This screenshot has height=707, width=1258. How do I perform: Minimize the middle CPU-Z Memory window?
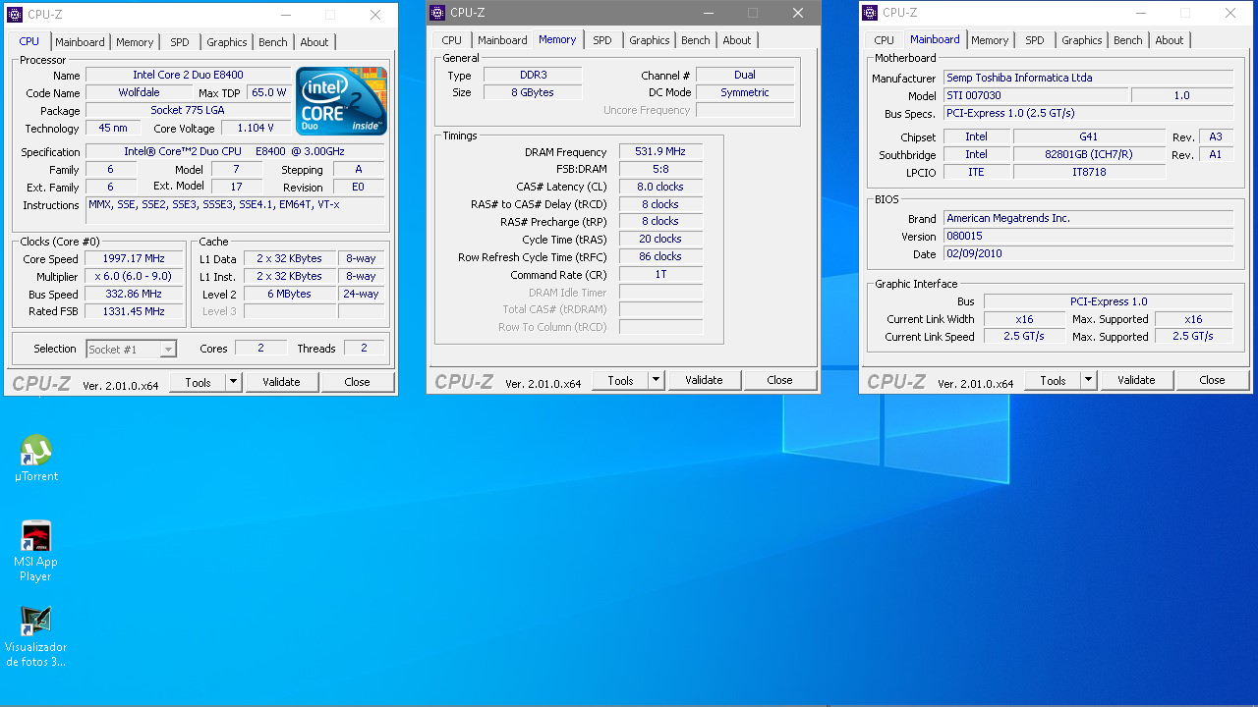(x=708, y=13)
